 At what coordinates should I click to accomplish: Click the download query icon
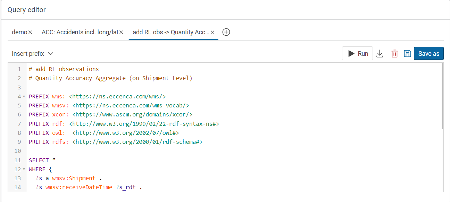pos(380,54)
